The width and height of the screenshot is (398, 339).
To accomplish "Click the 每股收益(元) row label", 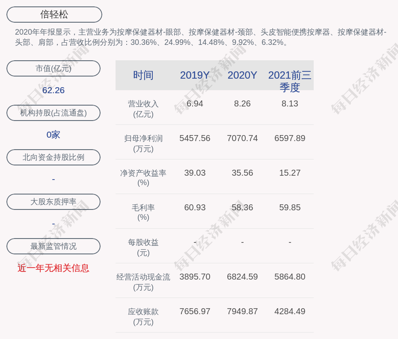I will [143, 247].
